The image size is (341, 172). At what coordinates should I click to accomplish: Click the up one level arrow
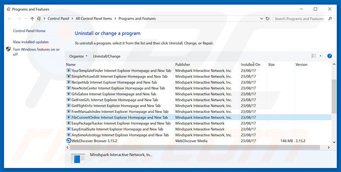(32, 18)
